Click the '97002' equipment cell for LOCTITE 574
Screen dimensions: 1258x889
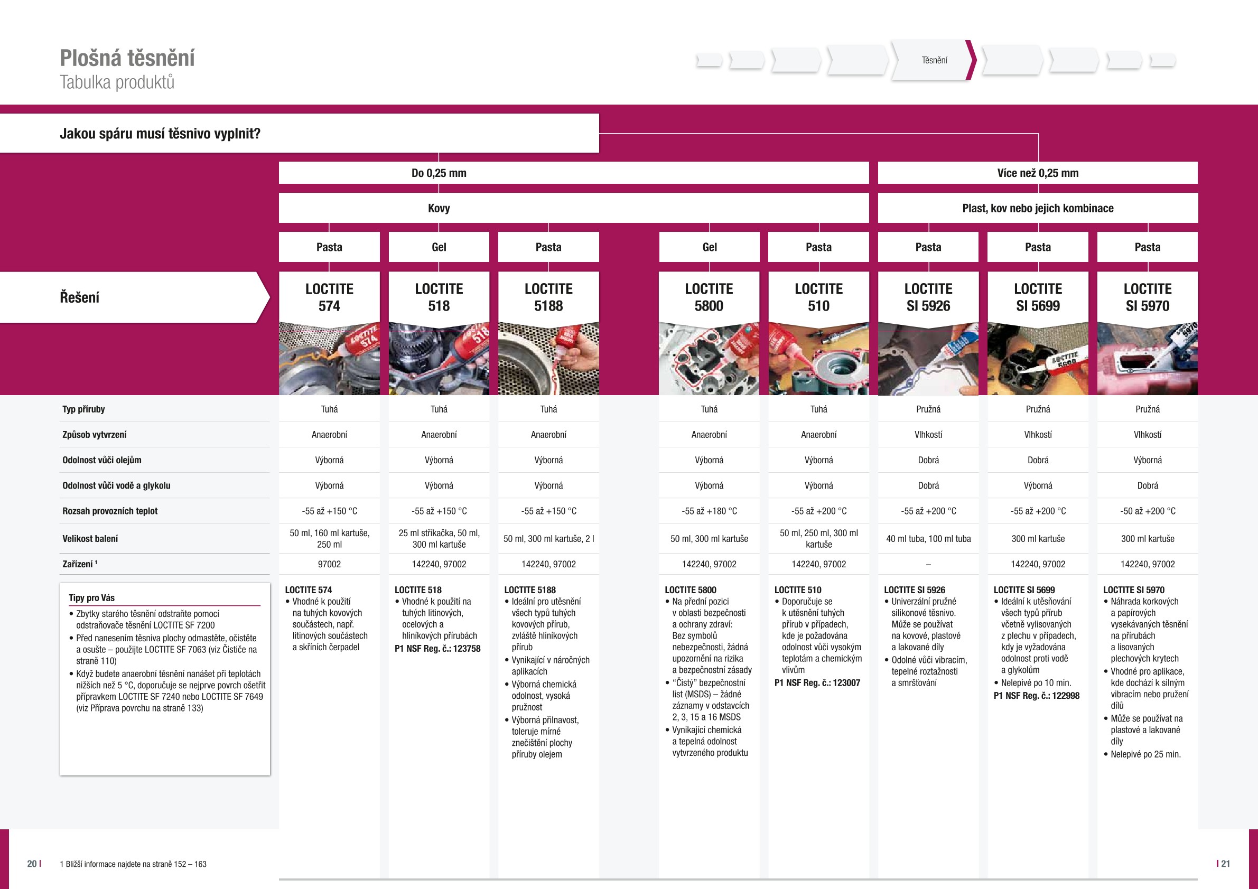(x=329, y=564)
